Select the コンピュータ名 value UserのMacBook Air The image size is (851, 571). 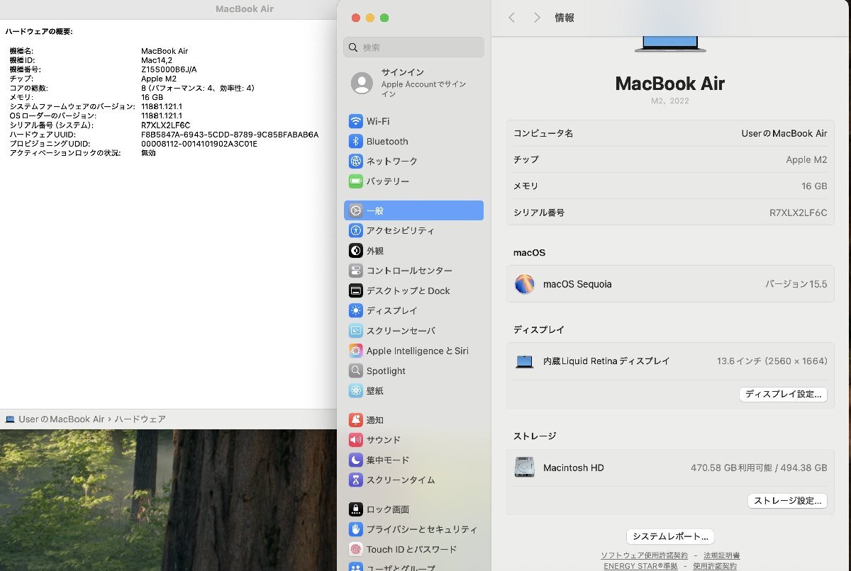point(784,133)
